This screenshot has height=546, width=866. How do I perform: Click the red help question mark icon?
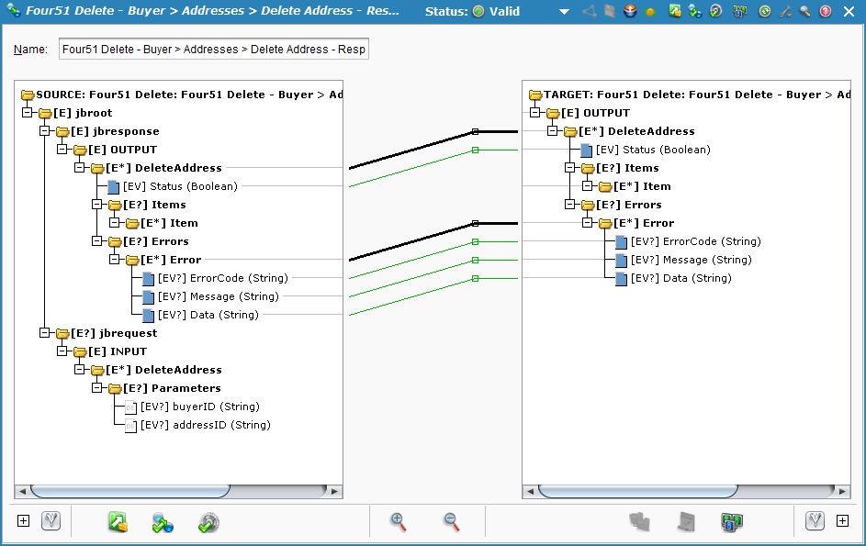click(x=826, y=12)
